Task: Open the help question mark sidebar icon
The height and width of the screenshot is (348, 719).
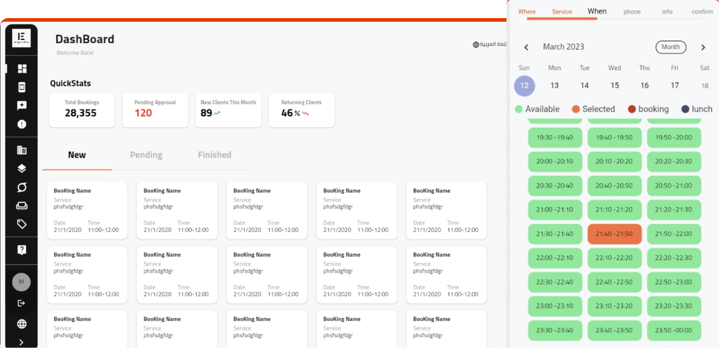Action: [22, 250]
